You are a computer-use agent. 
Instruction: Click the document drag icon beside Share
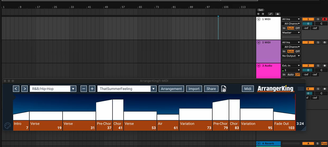pos(223,89)
